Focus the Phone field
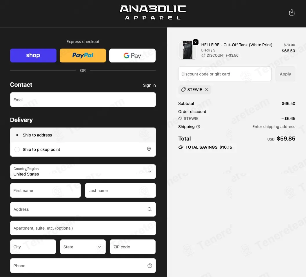 tap(83, 266)
